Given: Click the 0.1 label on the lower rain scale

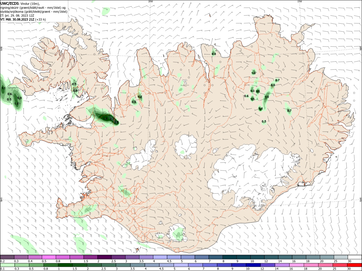Looking at the screenshot, I should point(2,269).
